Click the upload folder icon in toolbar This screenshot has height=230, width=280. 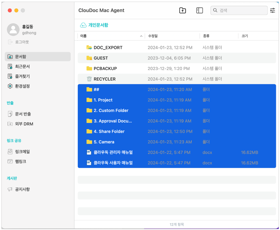183,11
